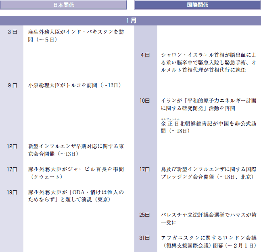The width and height of the screenshot is (261, 252).
Task: Click the 3日 date cell
Action: (12, 31)
